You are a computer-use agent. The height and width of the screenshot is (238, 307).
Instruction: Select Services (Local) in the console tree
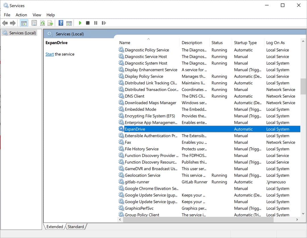tap(22, 33)
